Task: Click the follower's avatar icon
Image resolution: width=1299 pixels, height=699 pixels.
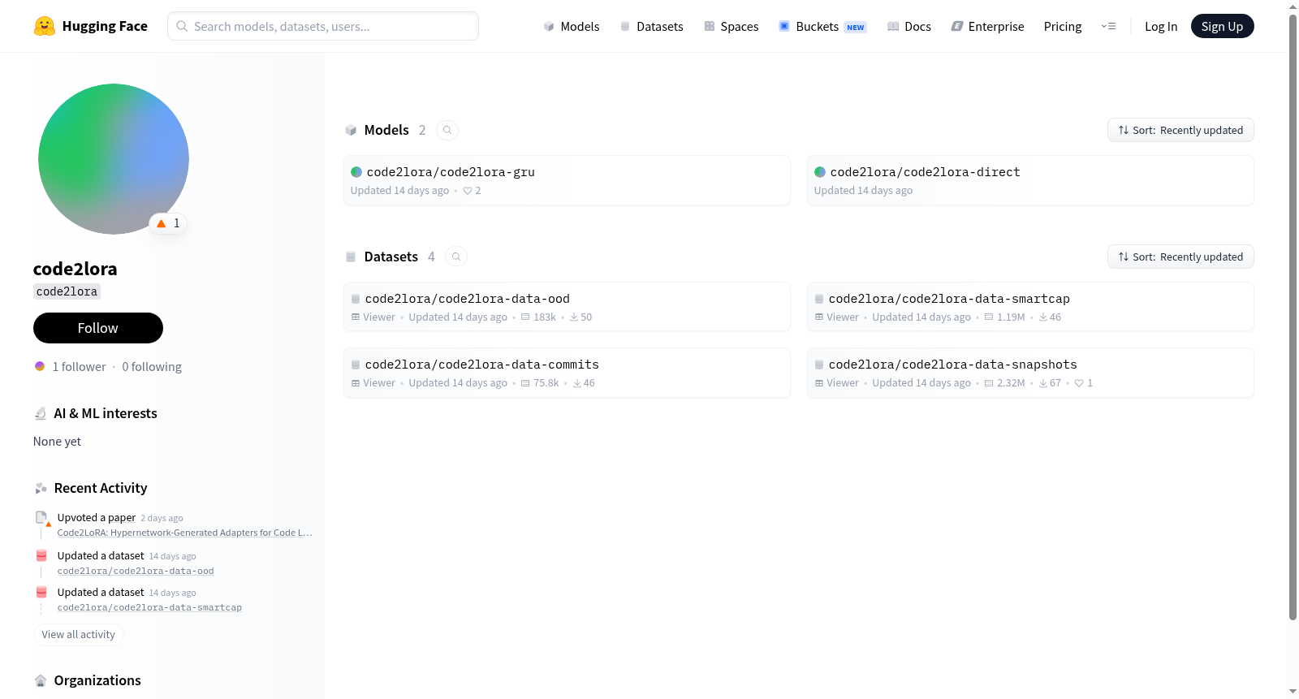Action: click(40, 366)
